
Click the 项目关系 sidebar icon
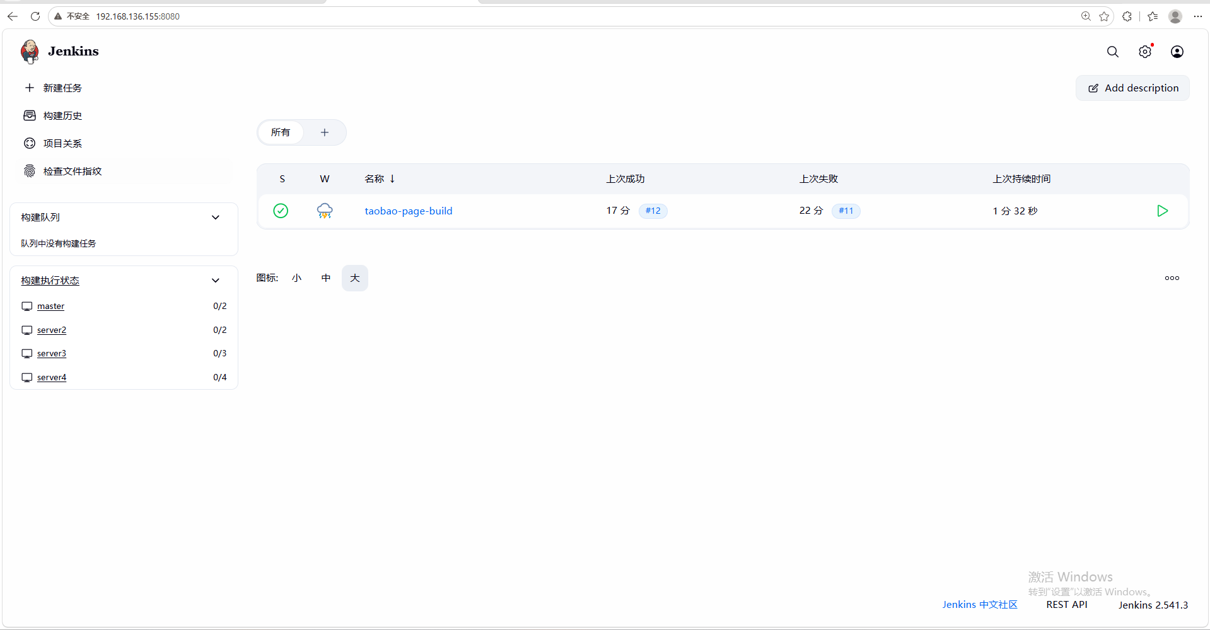tap(30, 143)
